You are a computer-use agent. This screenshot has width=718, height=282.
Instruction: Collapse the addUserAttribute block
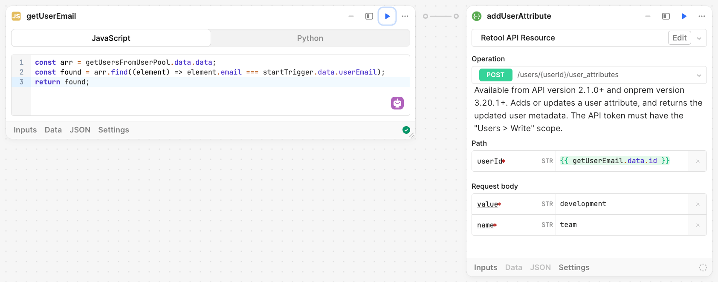(648, 16)
